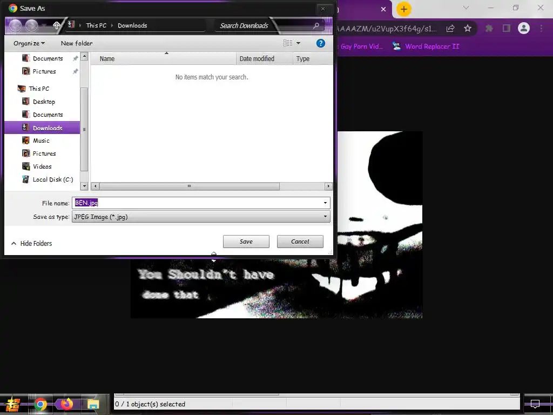Share this page icon in Chrome
Screen dimensions: 553x415
point(450,29)
